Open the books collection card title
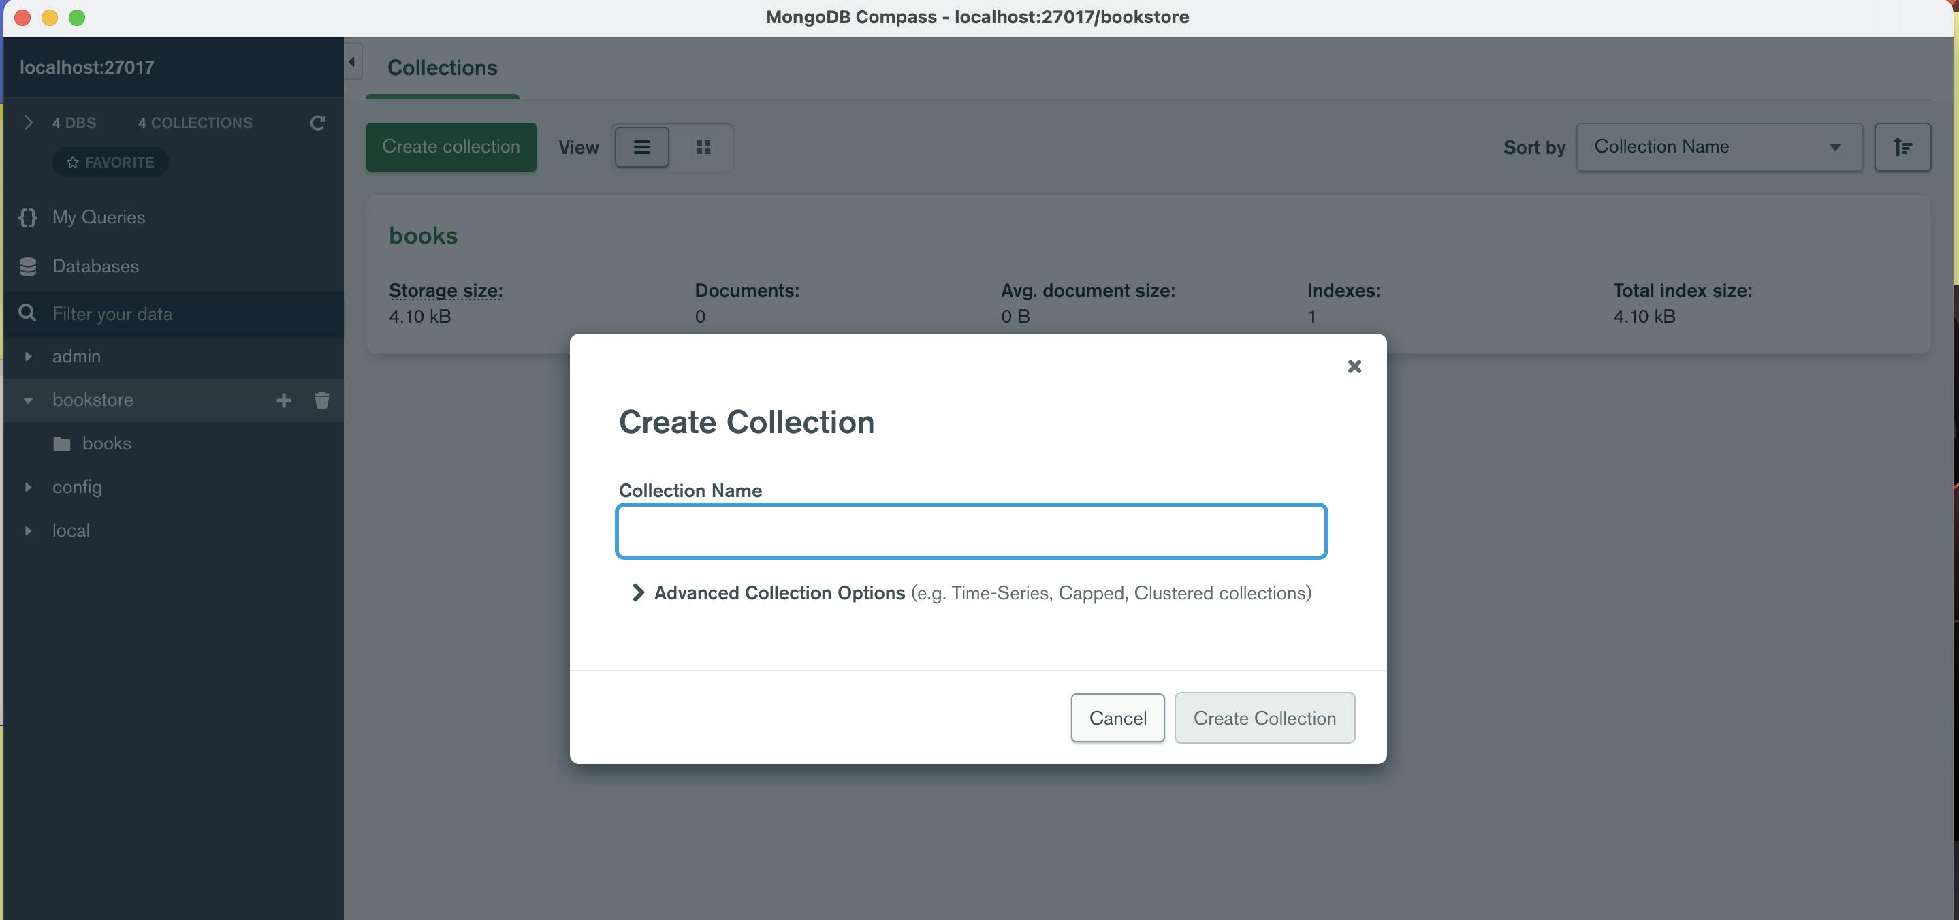1959x920 pixels. point(423,236)
